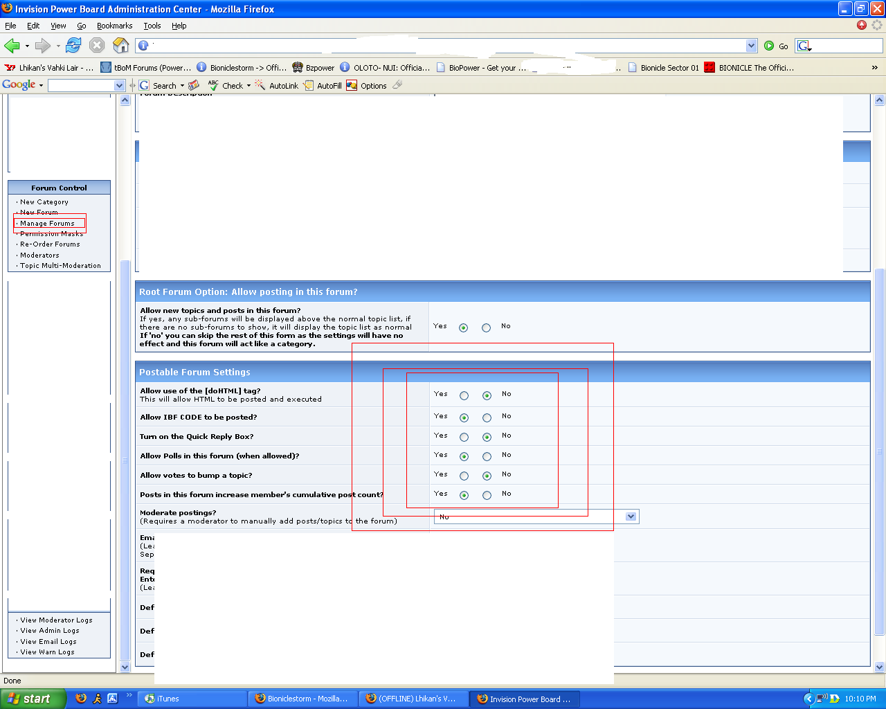Click the green Back arrow button
Image resolution: width=886 pixels, height=709 pixels.
pos(12,46)
